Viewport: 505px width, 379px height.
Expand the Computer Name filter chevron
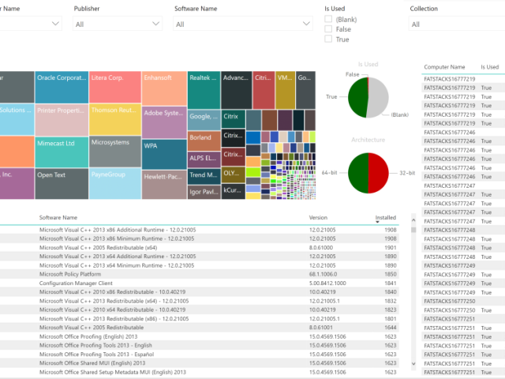click(x=55, y=24)
